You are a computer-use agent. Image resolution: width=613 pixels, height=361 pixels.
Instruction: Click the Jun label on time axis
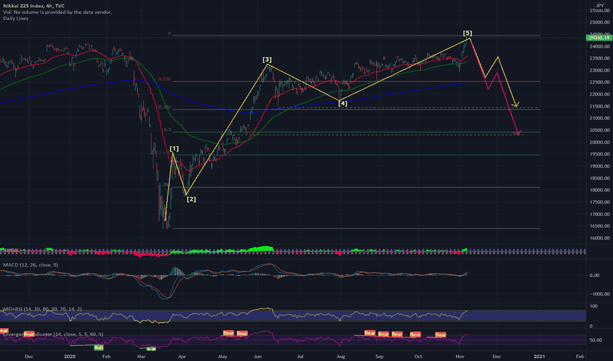pyautogui.click(x=257, y=356)
